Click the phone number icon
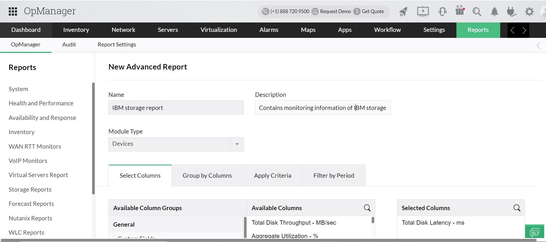This screenshot has height=242, width=546. coord(265,11)
